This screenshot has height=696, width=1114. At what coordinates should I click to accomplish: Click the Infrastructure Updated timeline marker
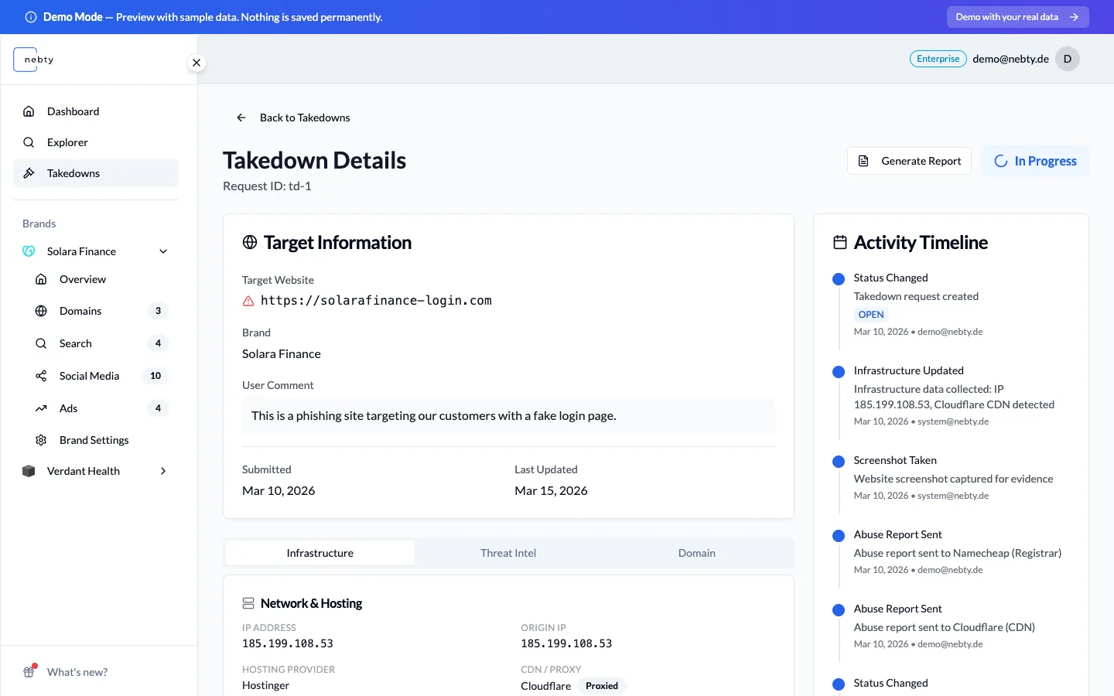pyautogui.click(x=839, y=372)
